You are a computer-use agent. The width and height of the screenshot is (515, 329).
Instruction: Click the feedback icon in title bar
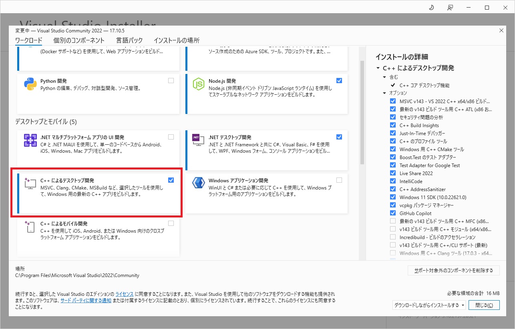450,7
